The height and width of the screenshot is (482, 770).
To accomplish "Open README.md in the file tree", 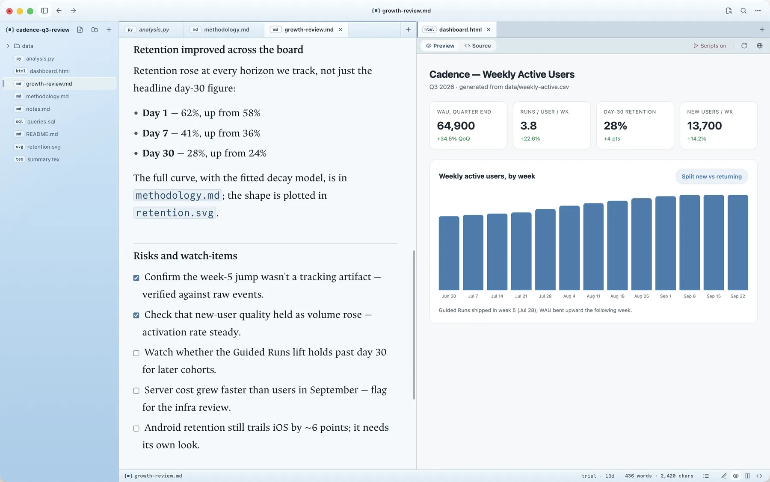I will [60, 134].
